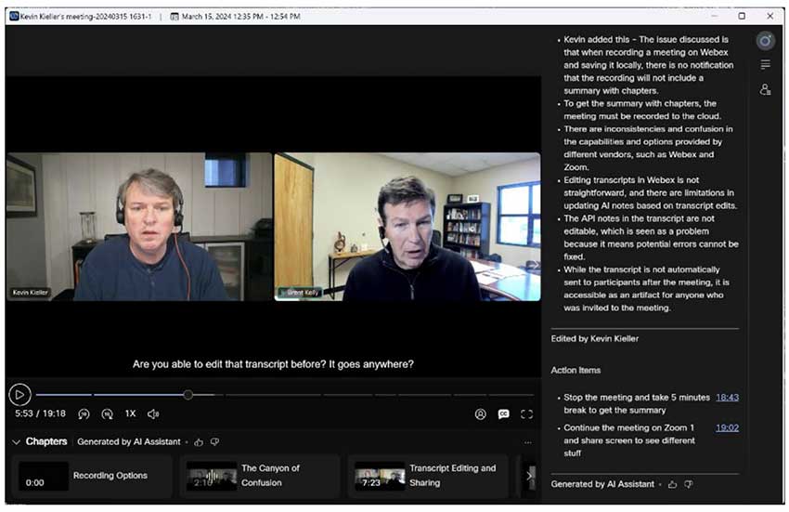Open the transcript panel icon in sidebar
The image size is (789, 512).
point(765,65)
